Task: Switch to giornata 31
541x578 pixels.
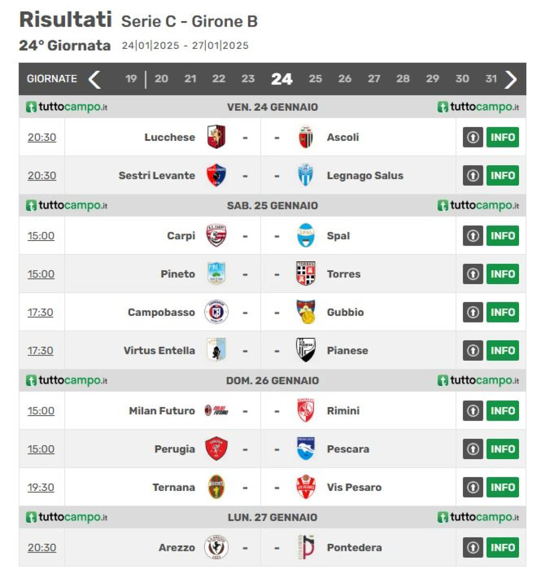Action: pos(491,79)
